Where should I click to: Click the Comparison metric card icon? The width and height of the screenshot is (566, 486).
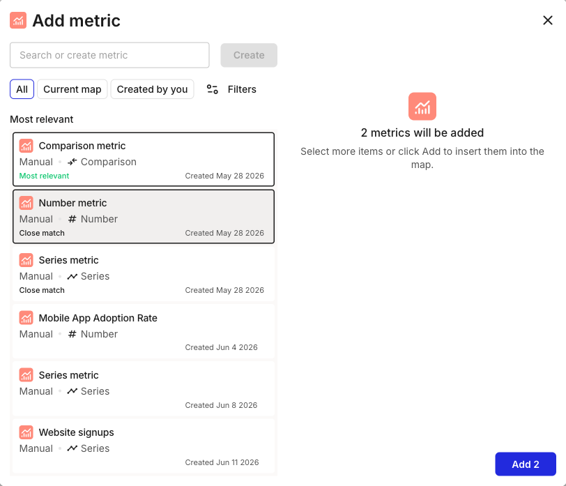pyautogui.click(x=26, y=146)
